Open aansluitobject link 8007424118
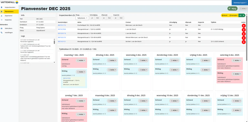Viewport: 248px width, 122px height. coord(62,33)
